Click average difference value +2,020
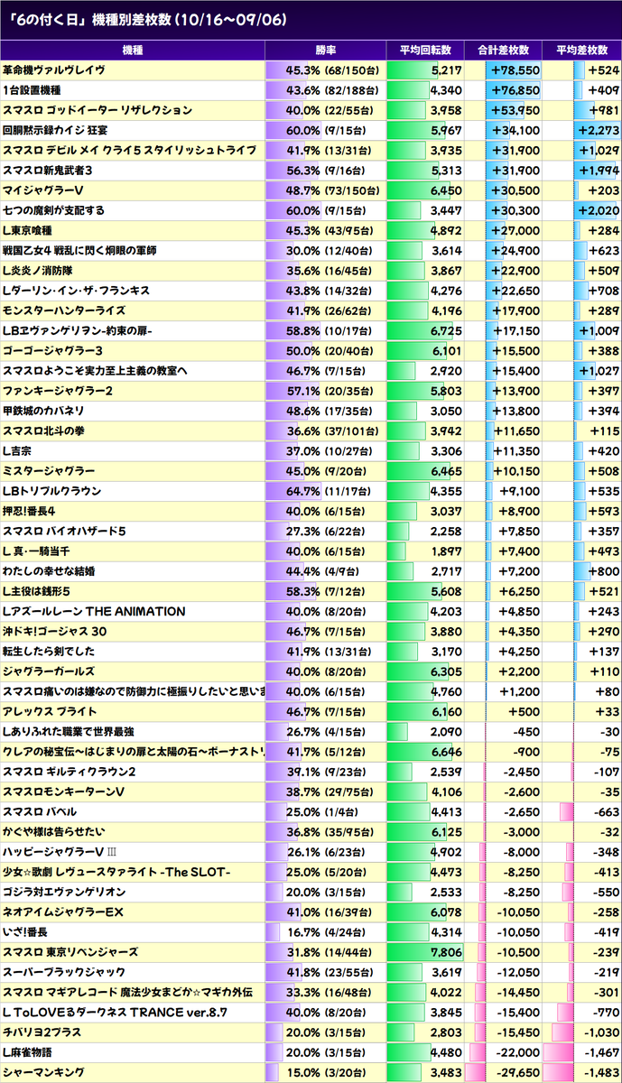Viewport: 622px width, 1083px height. coord(599,209)
